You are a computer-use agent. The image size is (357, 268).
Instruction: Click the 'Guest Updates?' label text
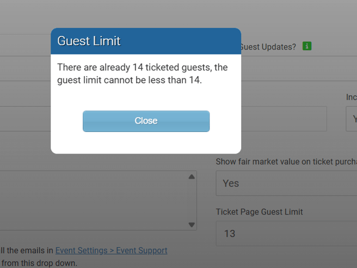tap(269, 47)
